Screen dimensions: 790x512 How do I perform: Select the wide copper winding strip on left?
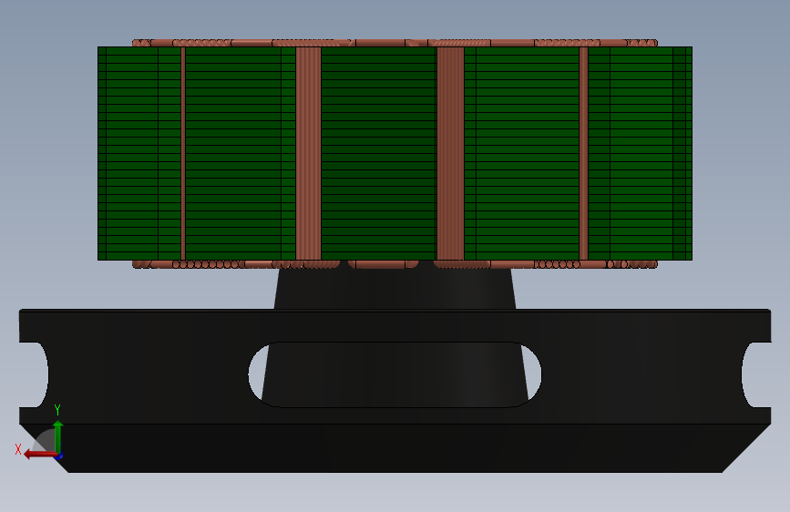click(308, 153)
